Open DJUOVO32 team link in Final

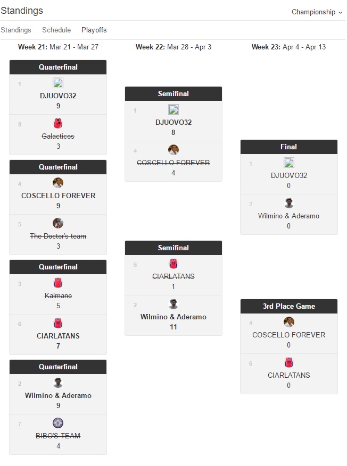click(289, 175)
